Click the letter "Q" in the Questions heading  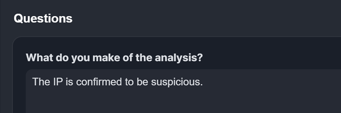point(19,18)
